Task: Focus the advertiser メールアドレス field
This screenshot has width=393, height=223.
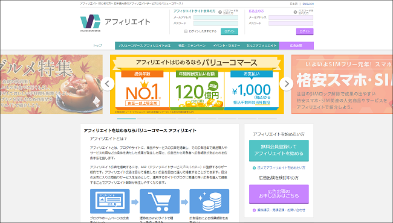Action: tap(291, 17)
